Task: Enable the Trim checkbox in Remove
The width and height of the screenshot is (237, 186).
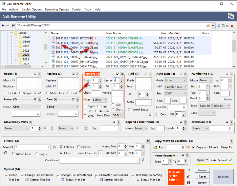Action: [113, 105]
